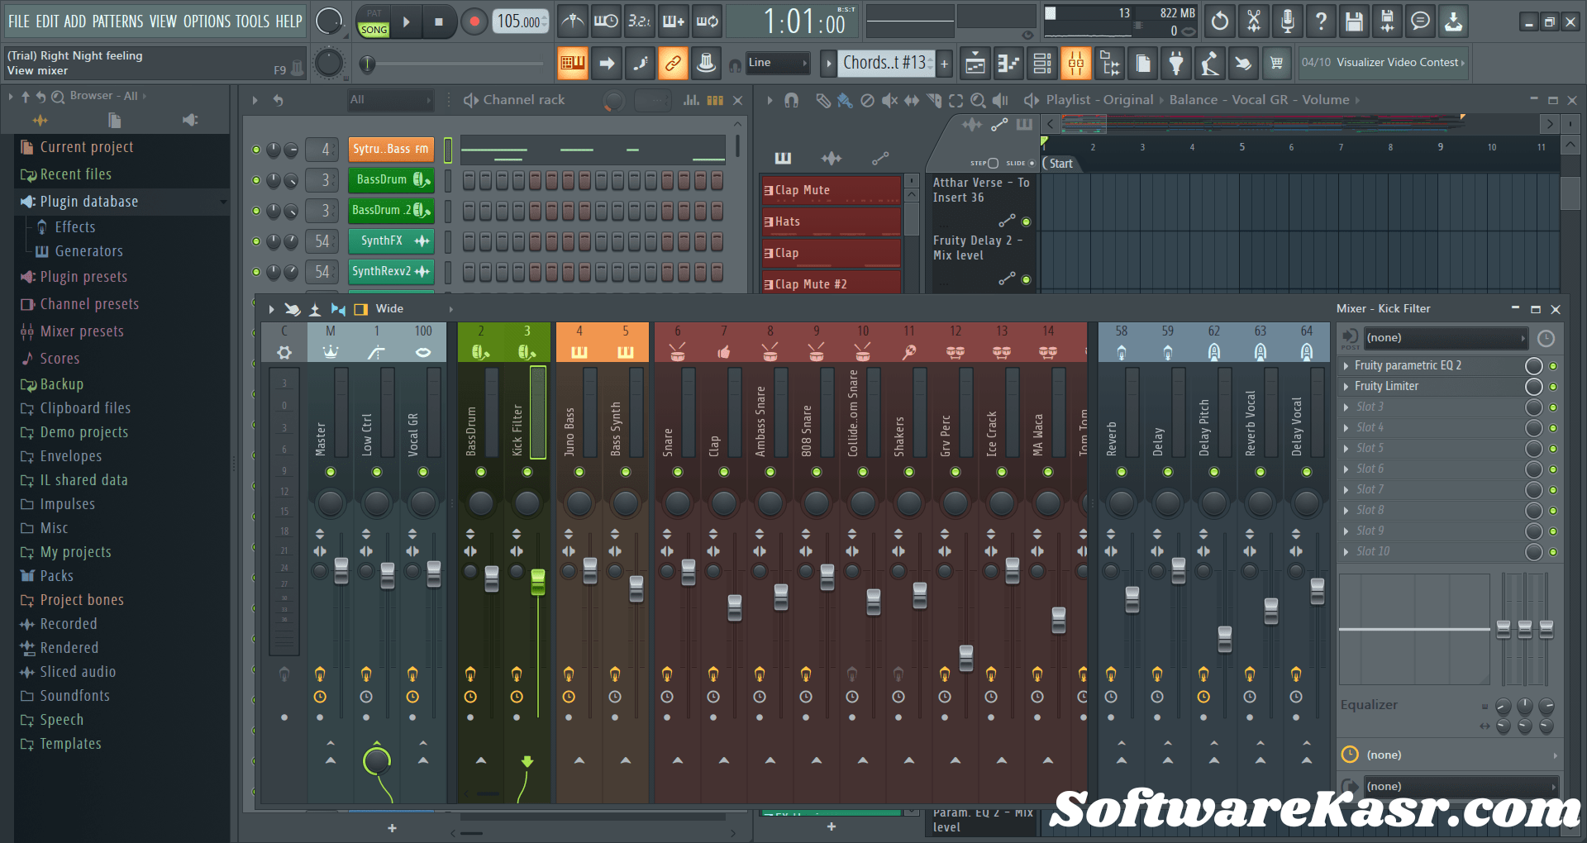Viewport: 1587px width, 843px height.
Task: Select the Hats pattern in picker
Action: pos(831,221)
